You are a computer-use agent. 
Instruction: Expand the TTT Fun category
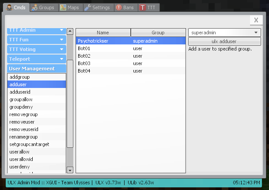tap(37, 40)
